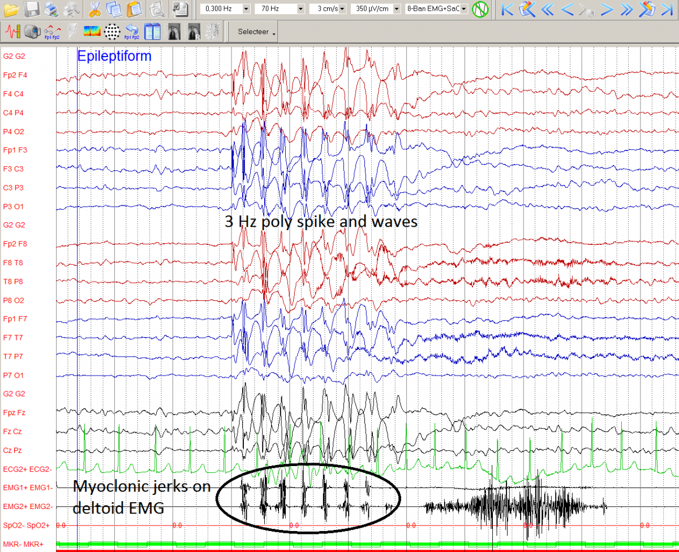Click the green MKR marker bar
The width and height of the screenshot is (679, 552).
click(x=339, y=544)
